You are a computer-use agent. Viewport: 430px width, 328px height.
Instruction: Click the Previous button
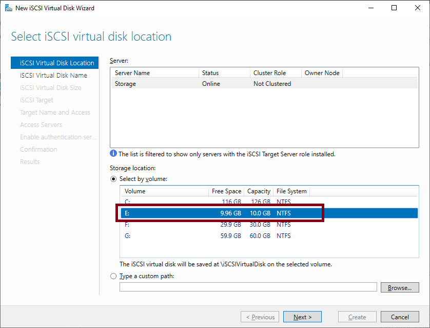click(260, 317)
